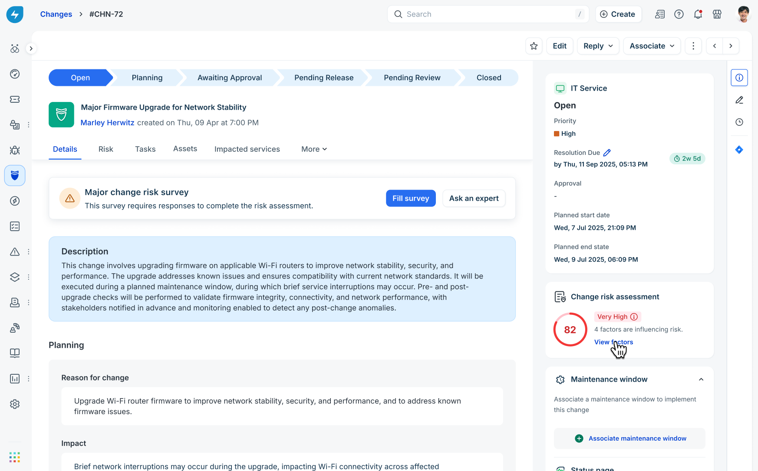The height and width of the screenshot is (471, 758).
Task: Open the Alerts triangle icon in sidebar
Action: [x=15, y=252]
